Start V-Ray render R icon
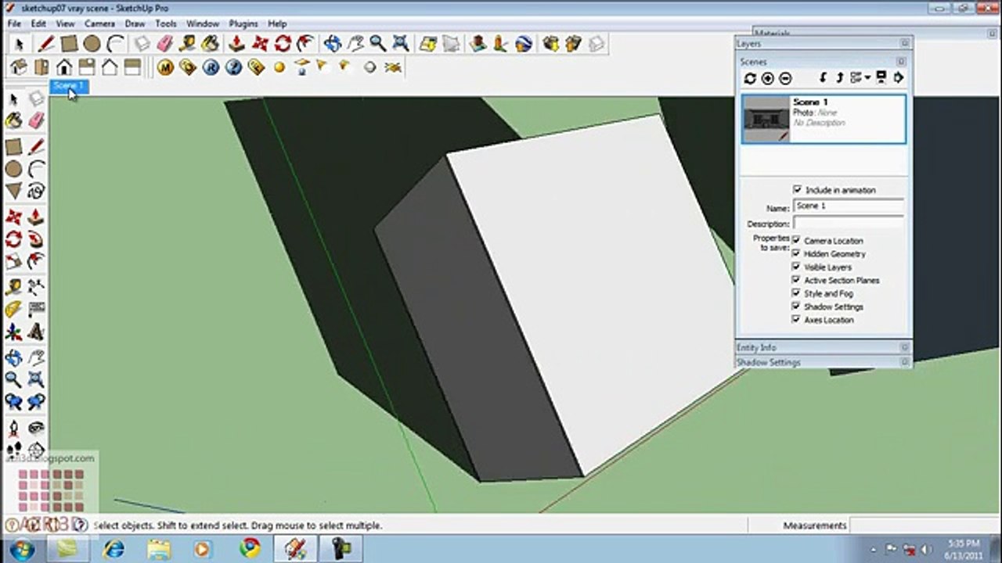The image size is (1002, 563). [211, 67]
